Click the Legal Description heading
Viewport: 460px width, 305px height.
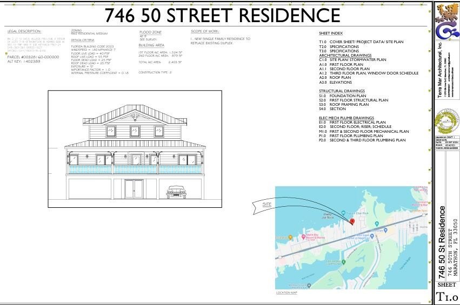pos(24,32)
